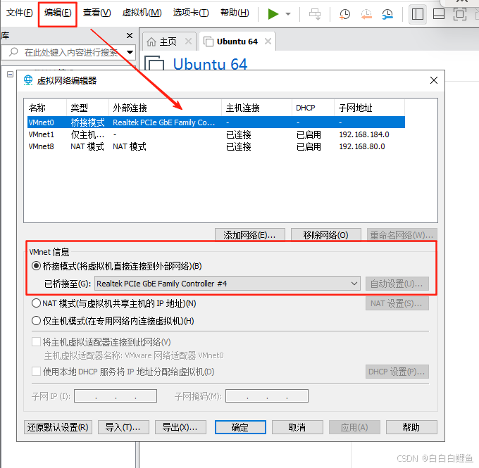Open the 编辑(E) menu
479x468 pixels.
pos(58,13)
